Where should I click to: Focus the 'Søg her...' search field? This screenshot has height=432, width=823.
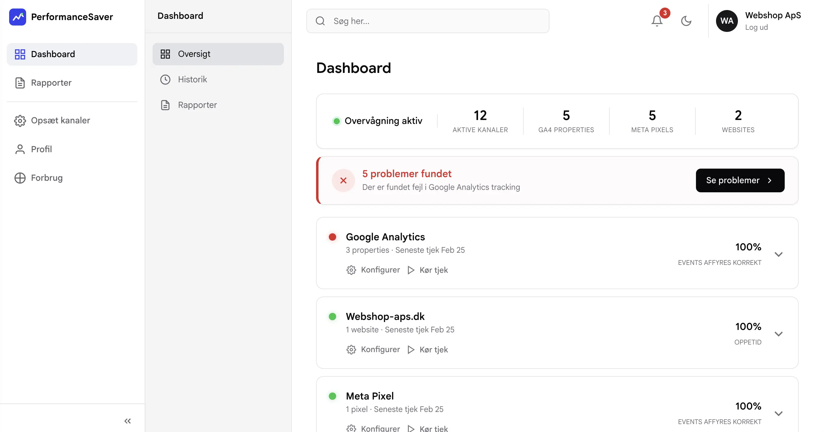(428, 21)
